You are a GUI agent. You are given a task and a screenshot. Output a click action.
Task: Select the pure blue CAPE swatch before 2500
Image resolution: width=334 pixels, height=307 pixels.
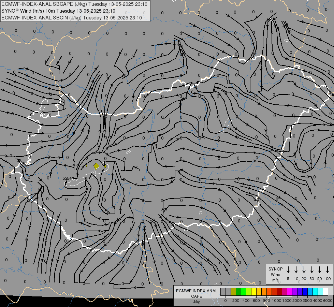point(305,292)
